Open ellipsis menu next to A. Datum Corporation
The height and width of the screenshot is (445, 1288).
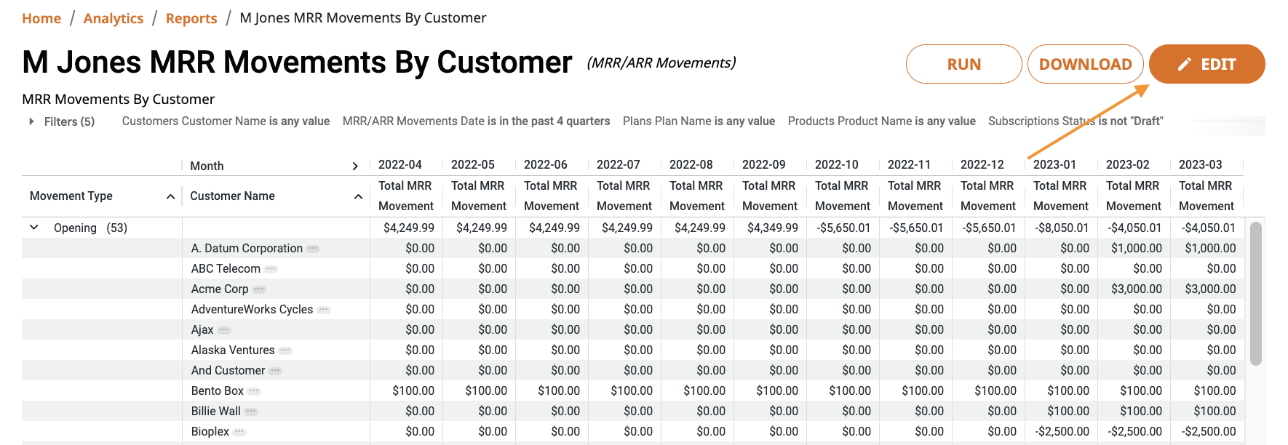pyautogui.click(x=313, y=249)
